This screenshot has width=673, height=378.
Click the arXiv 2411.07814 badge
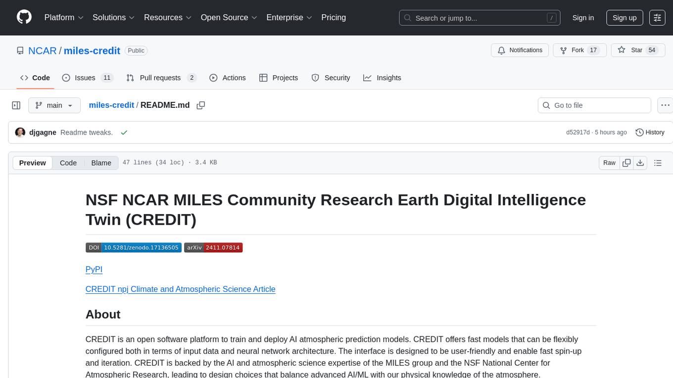pos(213,247)
